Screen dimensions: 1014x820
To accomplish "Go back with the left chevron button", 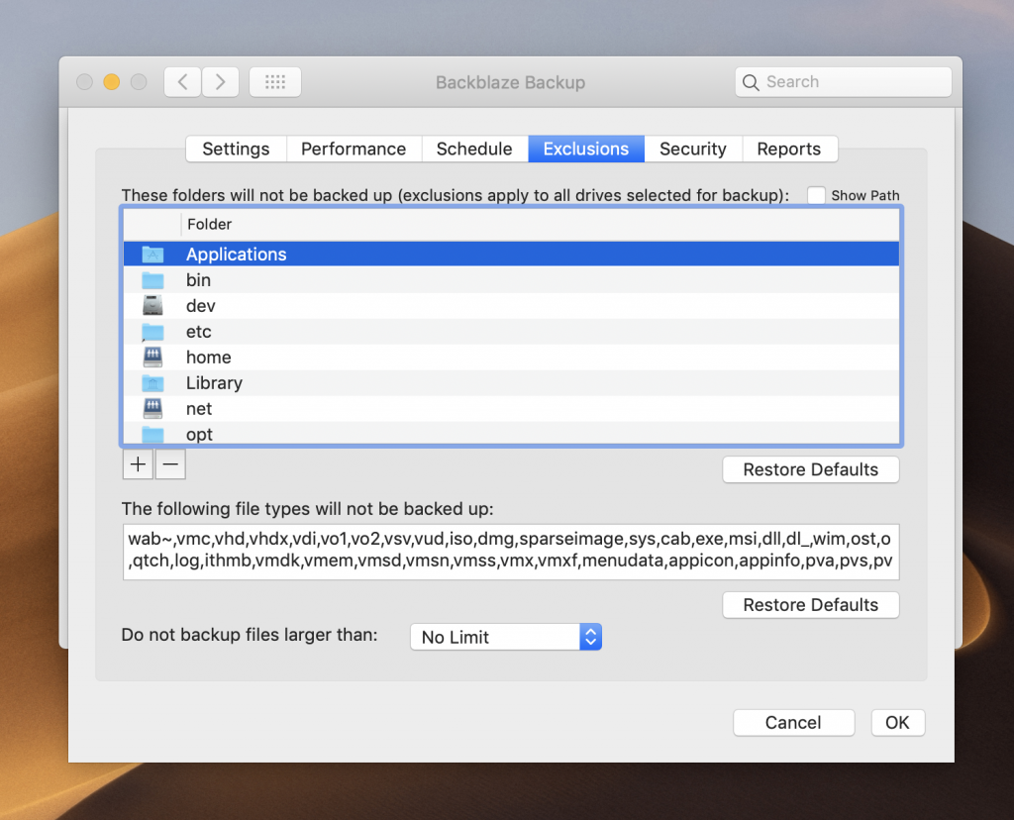I will (182, 82).
